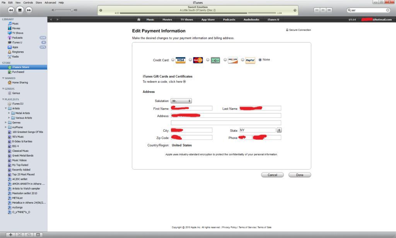
Task: Switch to the Audiobooks tab
Action: (251, 19)
